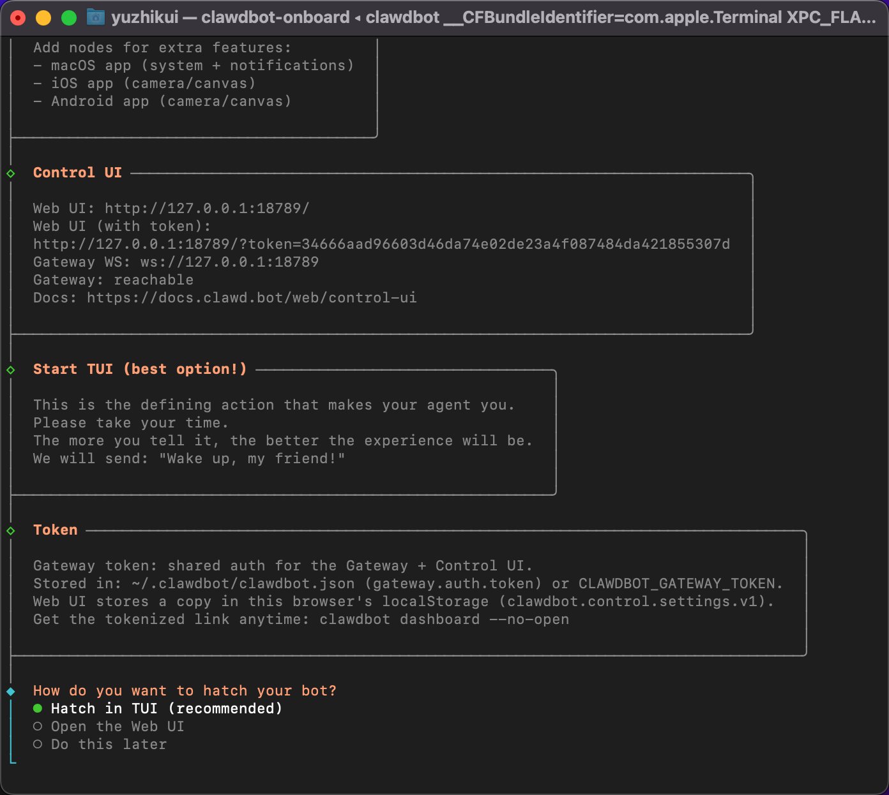Close the Terminal window with red button
Viewport: 889px width, 795px height.
pyautogui.click(x=18, y=18)
